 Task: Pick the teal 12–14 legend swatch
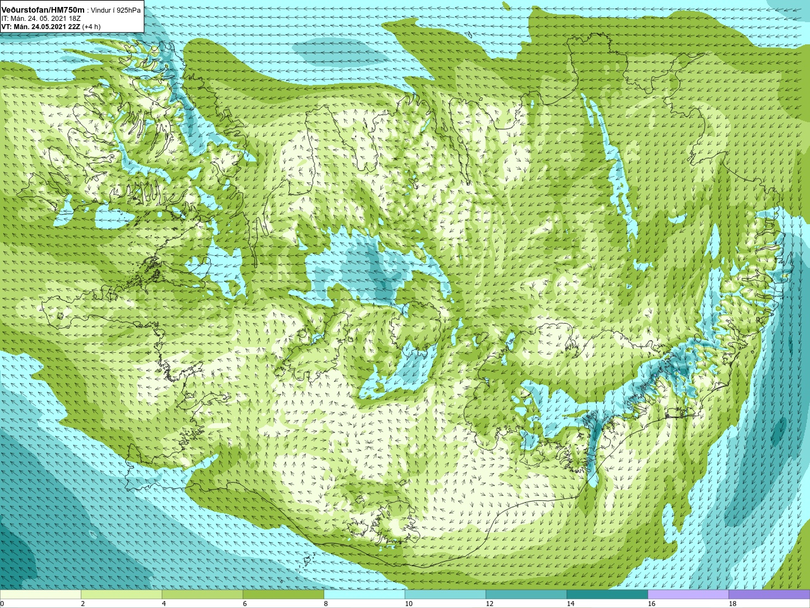coord(526,595)
